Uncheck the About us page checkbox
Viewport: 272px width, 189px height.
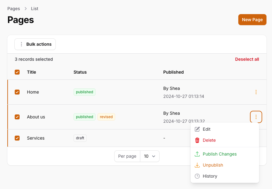click(x=17, y=117)
